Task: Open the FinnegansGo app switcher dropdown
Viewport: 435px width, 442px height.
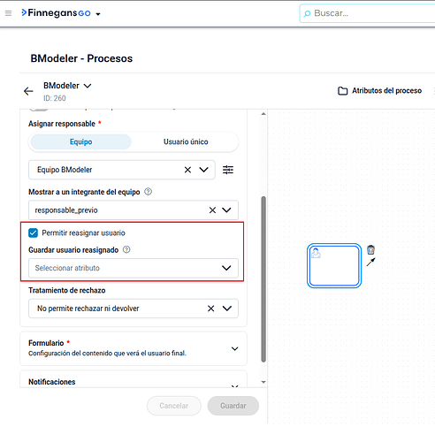Action: click(98, 14)
